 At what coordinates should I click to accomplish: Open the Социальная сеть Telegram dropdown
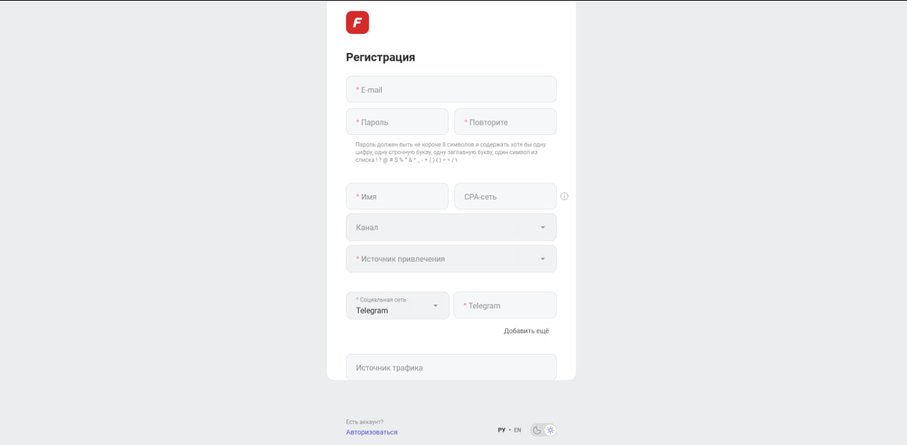[x=397, y=306]
